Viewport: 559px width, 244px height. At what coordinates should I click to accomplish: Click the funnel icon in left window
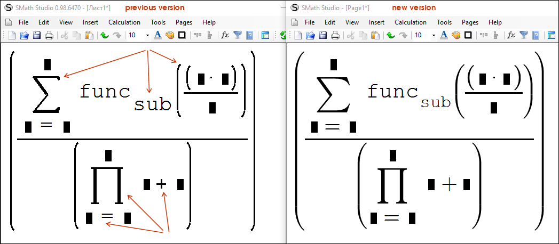pyautogui.click(x=237, y=35)
